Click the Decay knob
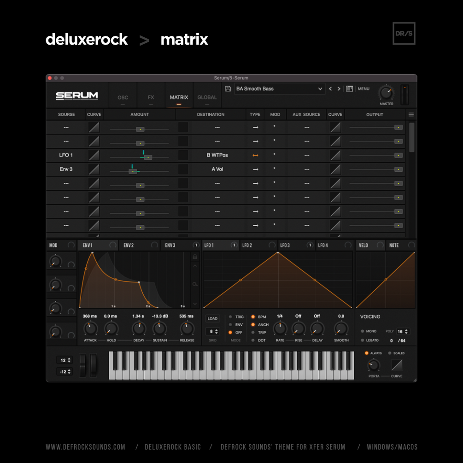This screenshot has width=463, height=463. click(x=139, y=328)
